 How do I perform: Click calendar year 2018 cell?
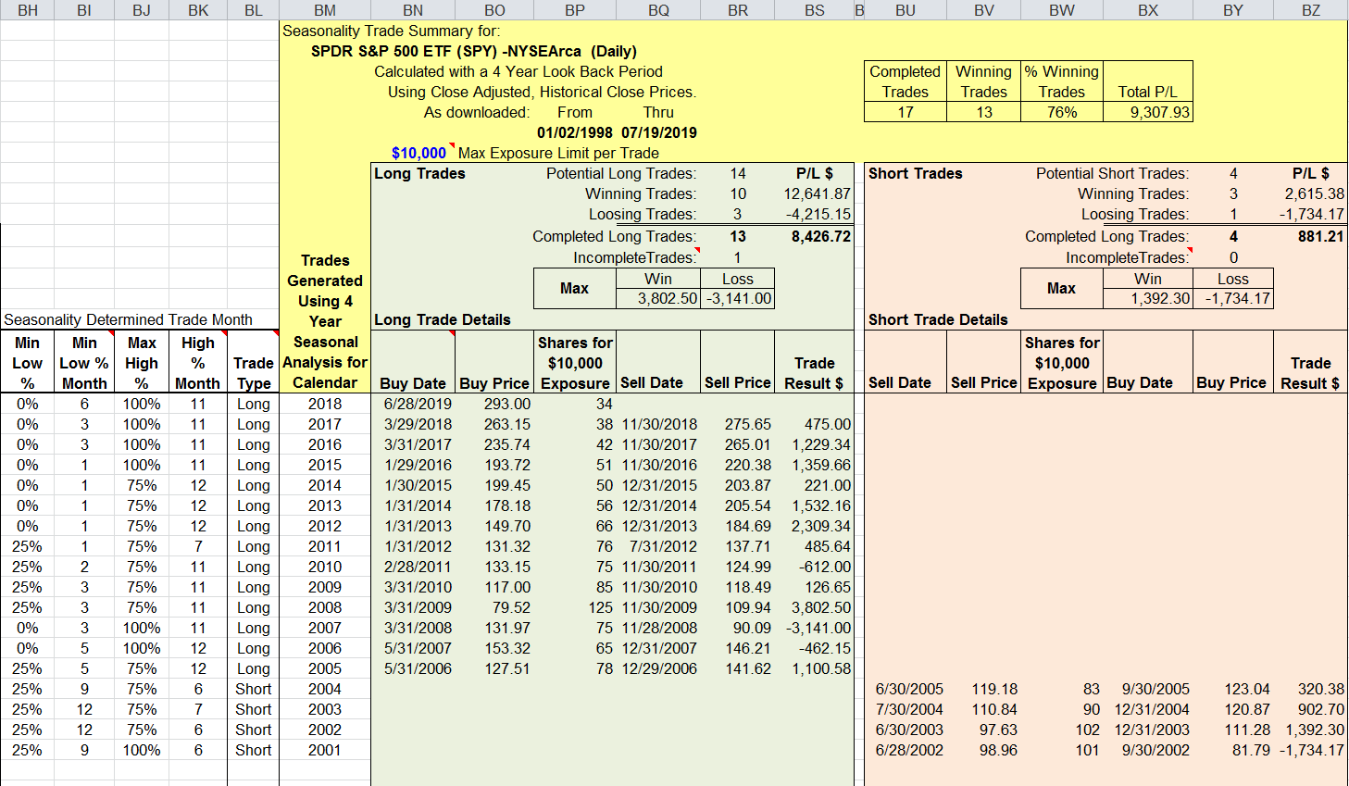[325, 404]
